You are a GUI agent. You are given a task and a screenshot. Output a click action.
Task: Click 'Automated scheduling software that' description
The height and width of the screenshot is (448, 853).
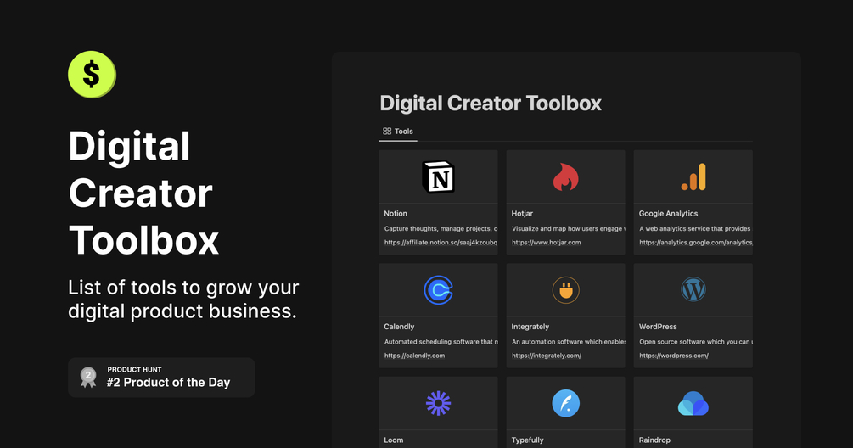441,342
